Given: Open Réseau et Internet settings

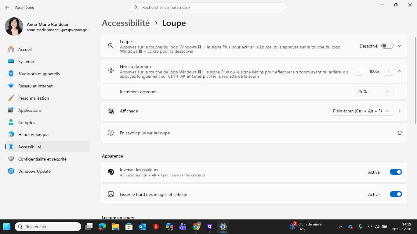Looking at the screenshot, I should coord(48,86).
